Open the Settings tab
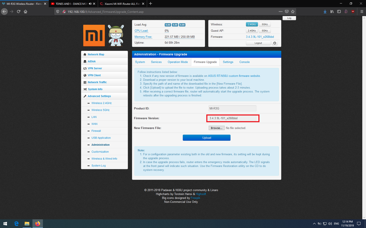Image resolution: width=366 pixels, height=228 pixels. (x=228, y=62)
